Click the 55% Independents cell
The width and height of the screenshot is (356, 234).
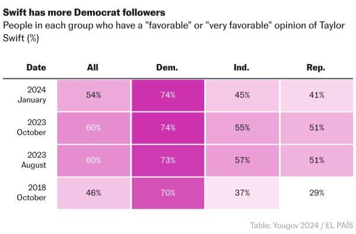[242, 128]
